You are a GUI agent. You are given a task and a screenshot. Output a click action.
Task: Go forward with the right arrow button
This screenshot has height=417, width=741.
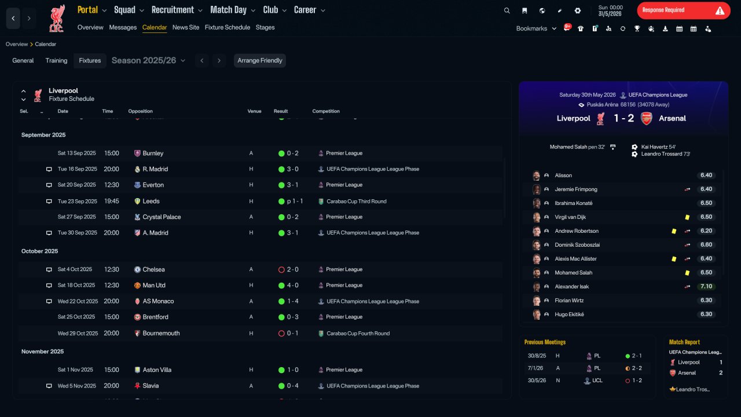(x=29, y=19)
